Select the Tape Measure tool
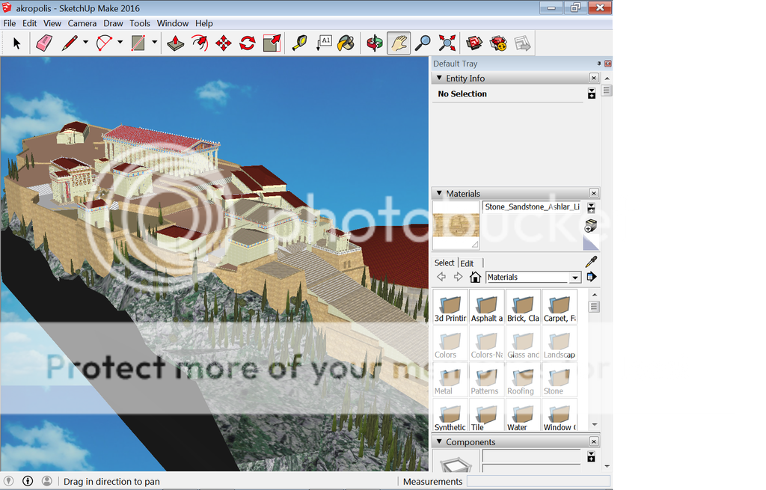766x490 pixels. [x=299, y=43]
